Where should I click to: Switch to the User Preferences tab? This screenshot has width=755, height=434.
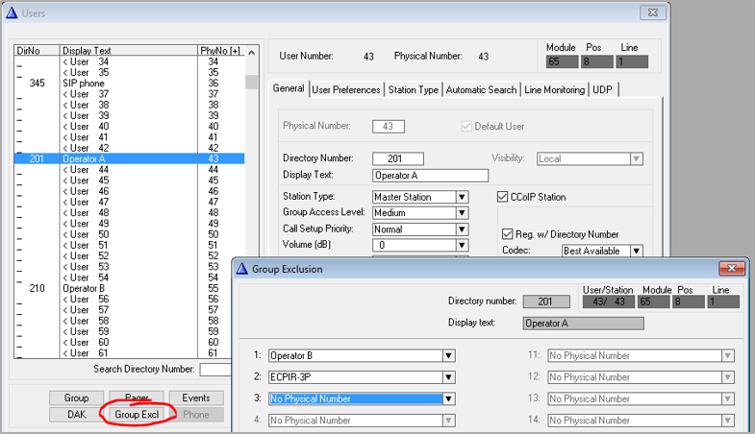[x=346, y=90]
